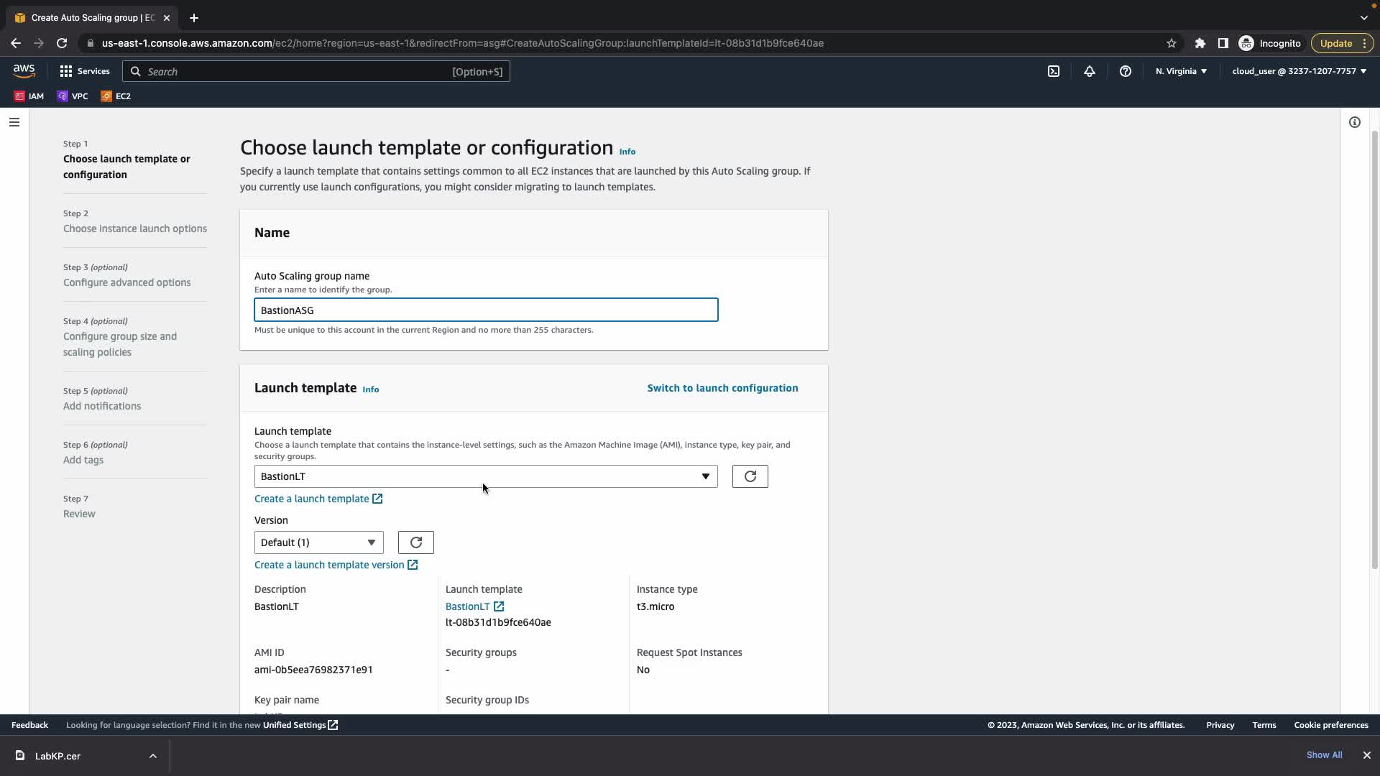Viewport: 1380px width, 776px height.
Task: Click the Auto Scaling group name field
Action: click(x=485, y=310)
